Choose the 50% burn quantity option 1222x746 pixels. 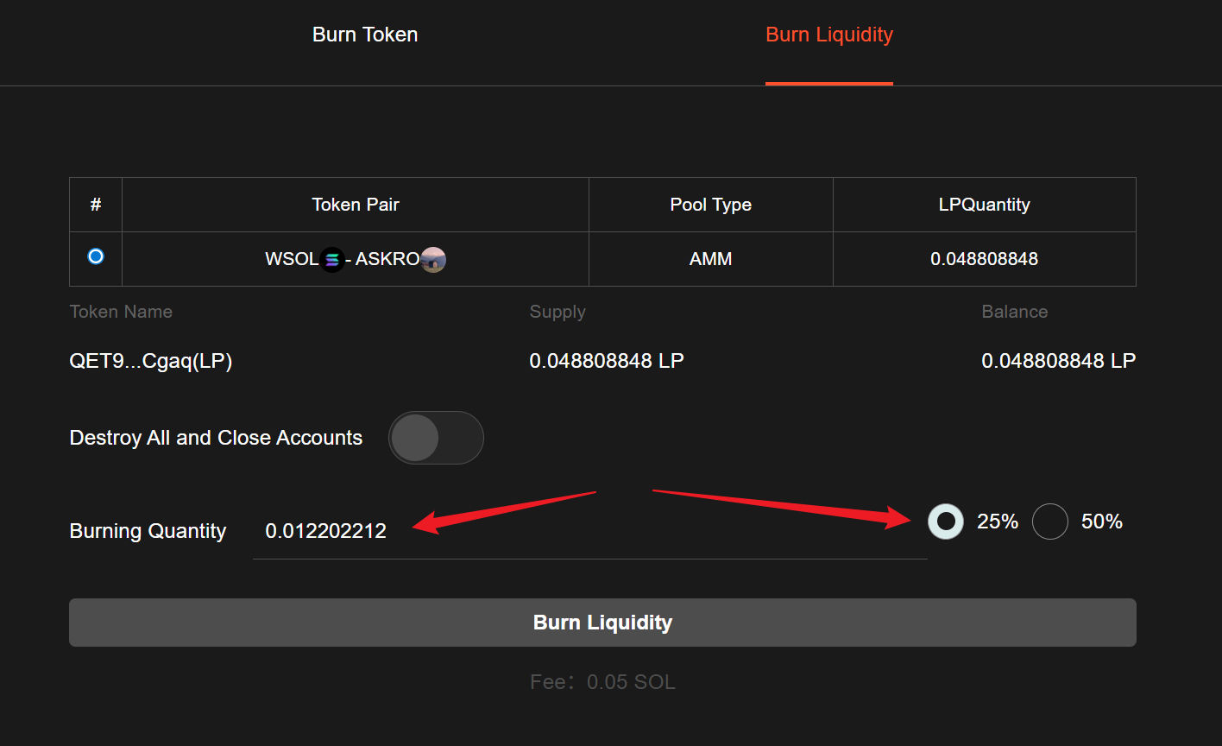(x=1050, y=522)
